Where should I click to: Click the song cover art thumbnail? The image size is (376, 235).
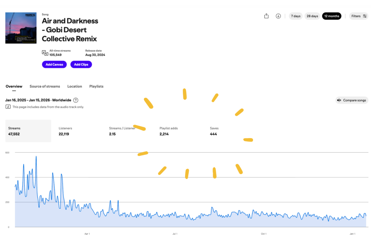[21, 28]
